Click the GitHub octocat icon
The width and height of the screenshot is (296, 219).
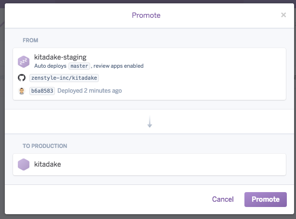point(22,78)
